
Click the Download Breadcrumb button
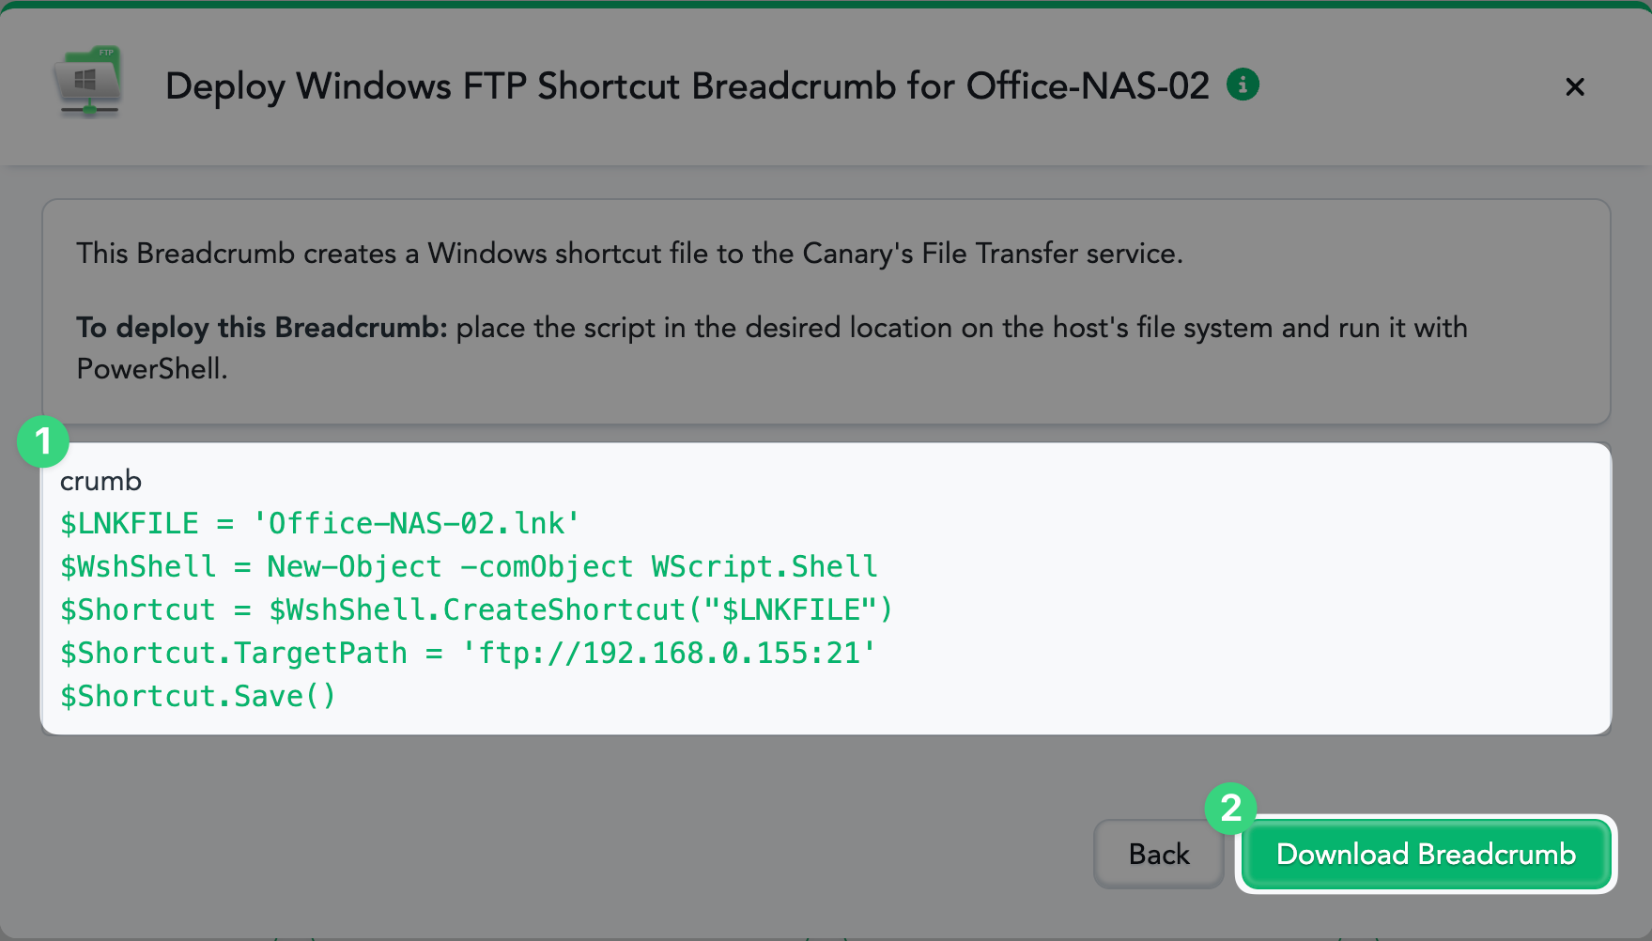point(1426,854)
